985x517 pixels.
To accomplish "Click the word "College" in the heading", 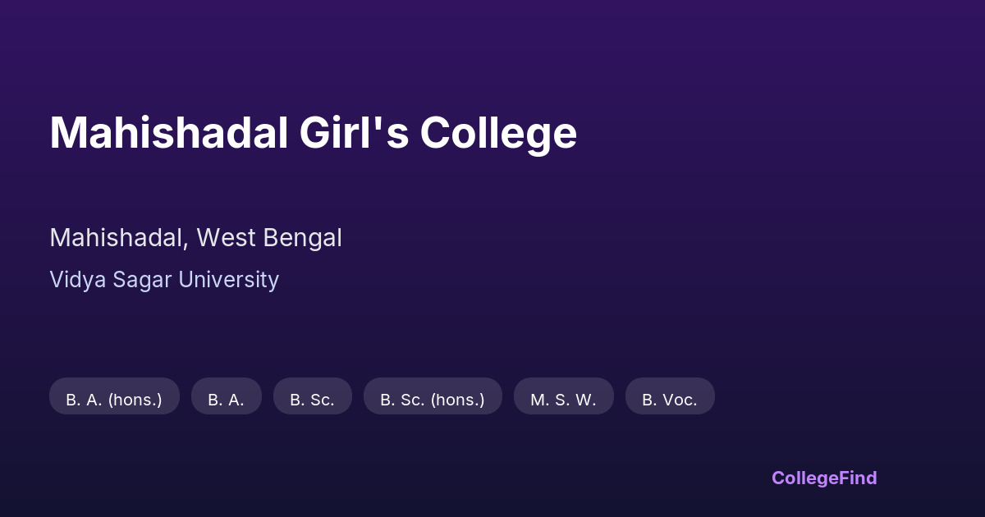I will [499, 132].
